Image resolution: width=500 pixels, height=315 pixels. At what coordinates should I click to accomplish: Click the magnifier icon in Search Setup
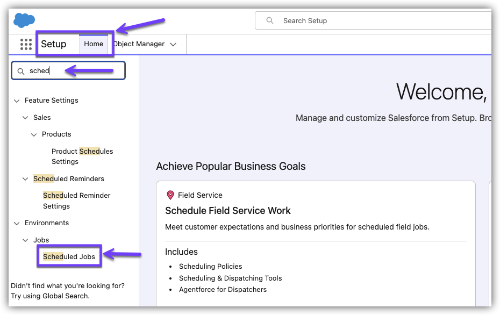point(270,20)
